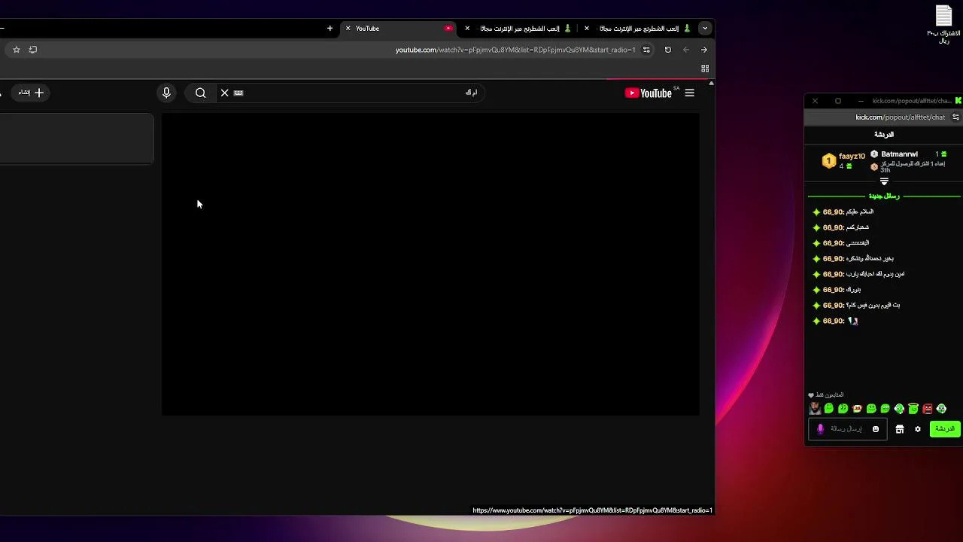Close the rightmost chess tab

587,29
